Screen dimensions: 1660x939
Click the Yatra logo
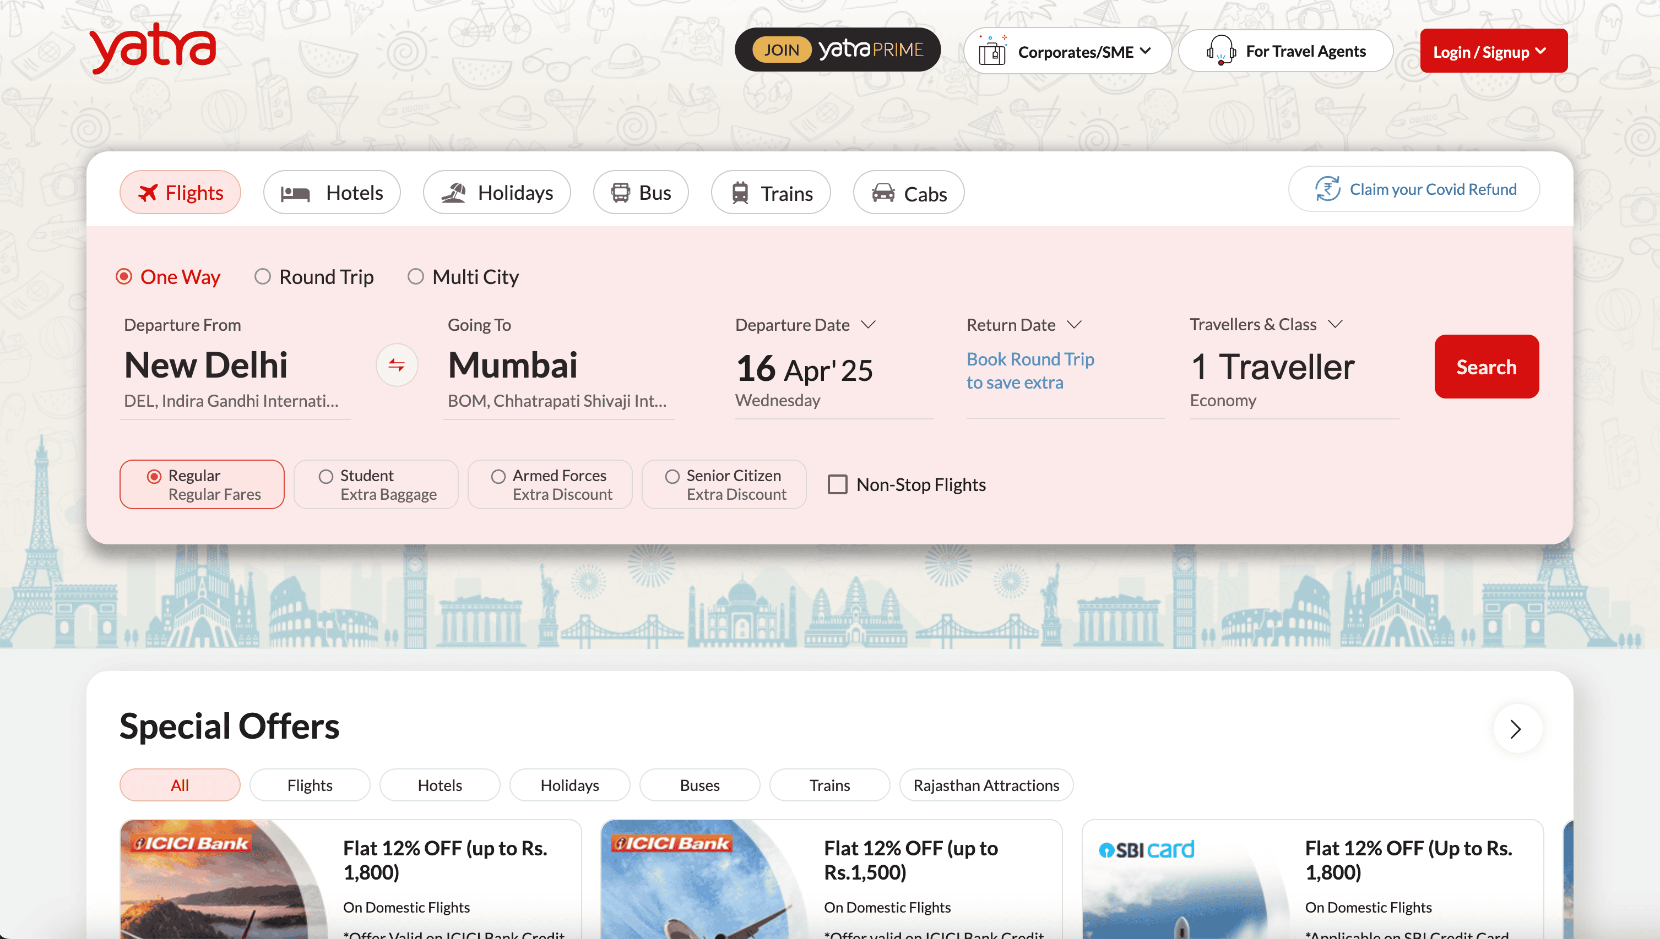point(153,48)
